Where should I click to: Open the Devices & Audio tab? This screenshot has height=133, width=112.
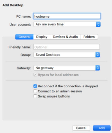(x=65, y=37)
